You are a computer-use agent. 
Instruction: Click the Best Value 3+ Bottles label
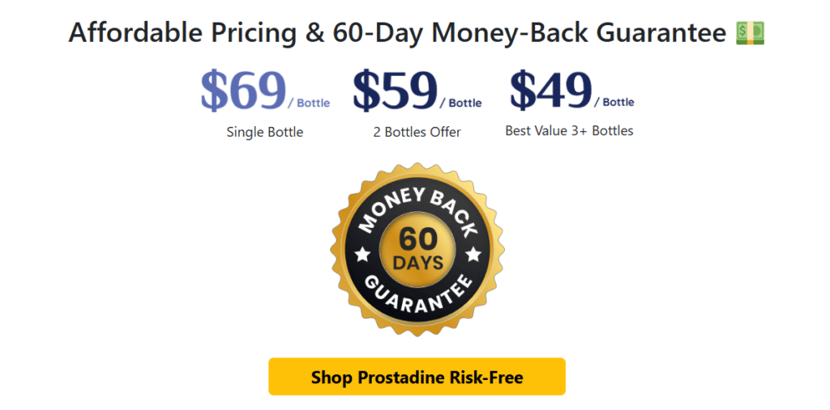[x=569, y=130]
